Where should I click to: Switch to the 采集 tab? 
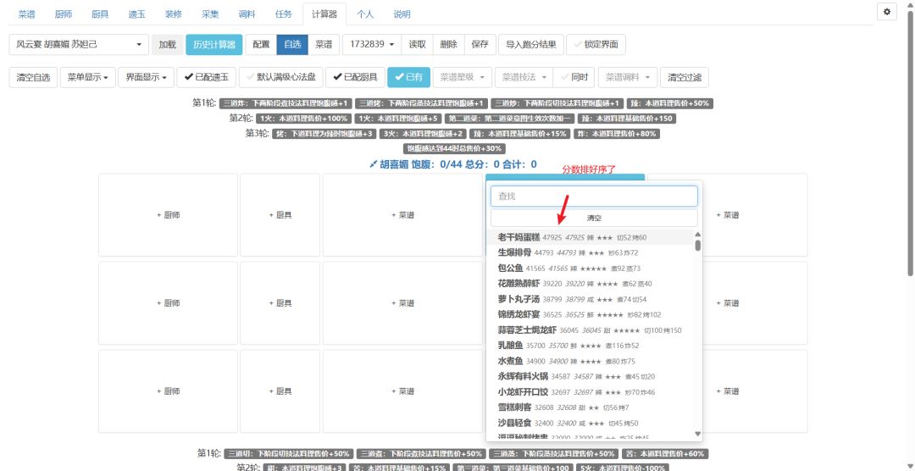click(211, 14)
